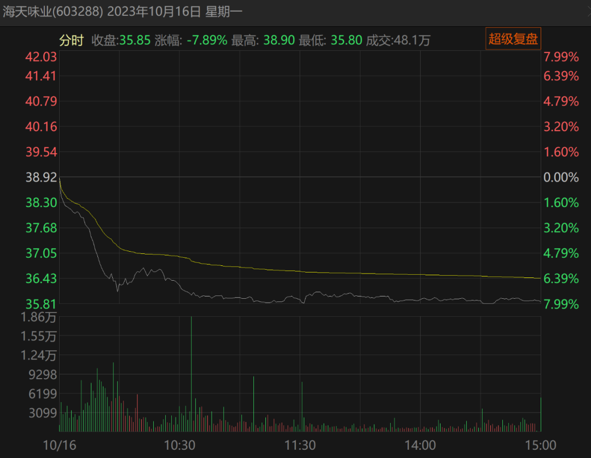Click price axis label 40.79
591x458 pixels.
(41, 101)
